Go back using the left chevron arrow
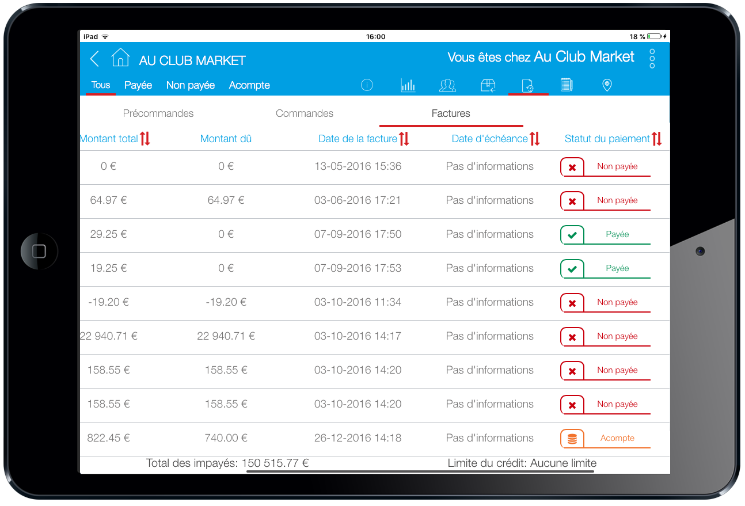The image size is (745, 506). point(95,59)
